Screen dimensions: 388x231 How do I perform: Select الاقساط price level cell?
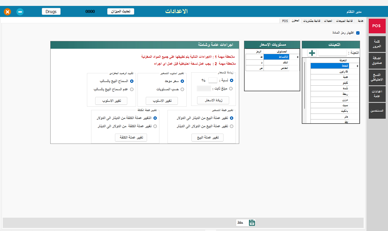click(276, 57)
